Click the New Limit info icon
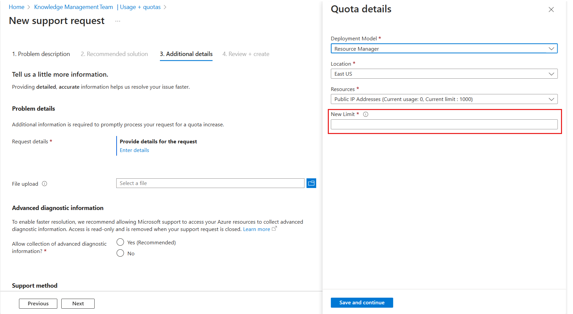This screenshot has width=573, height=314. pos(365,114)
